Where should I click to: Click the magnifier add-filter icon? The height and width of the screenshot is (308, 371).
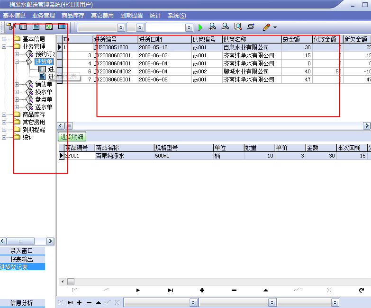(x=212, y=26)
